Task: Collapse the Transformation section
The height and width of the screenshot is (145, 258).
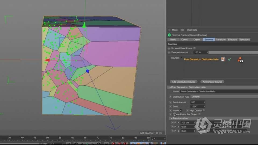Action: pyautogui.click(x=172, y=118)
